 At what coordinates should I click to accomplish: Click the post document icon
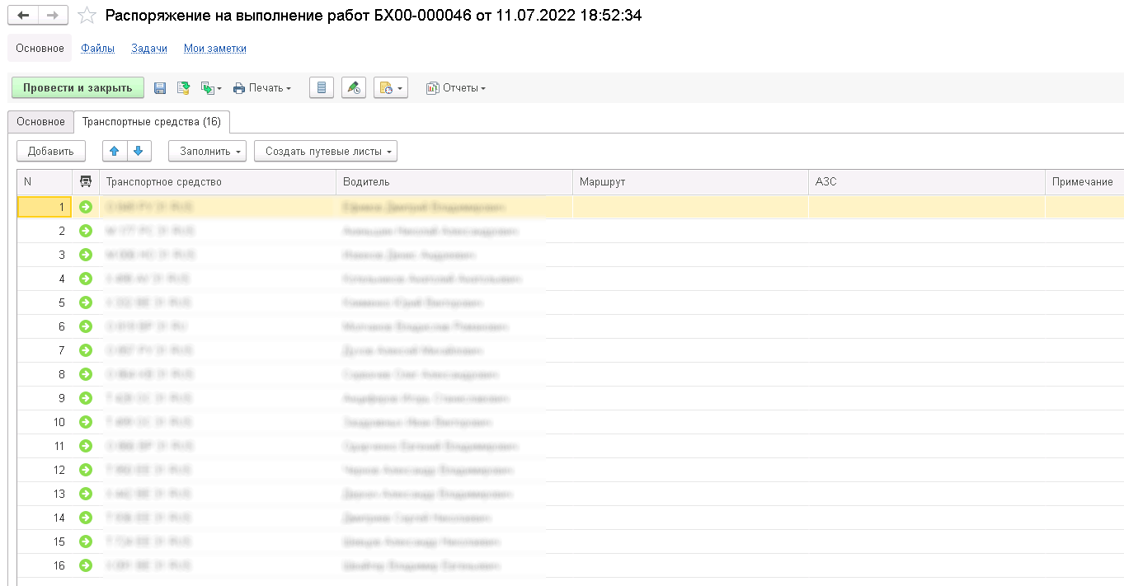click(184, 88)
